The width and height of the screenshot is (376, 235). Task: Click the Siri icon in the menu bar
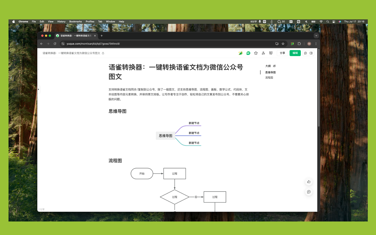[x=340, y=21]
